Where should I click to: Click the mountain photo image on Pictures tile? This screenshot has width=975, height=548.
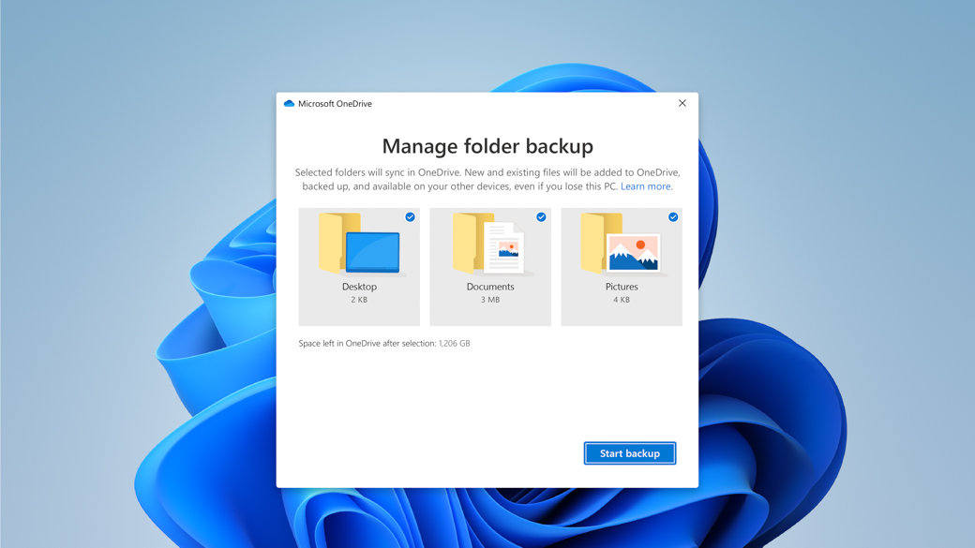(x=634, y=253)
